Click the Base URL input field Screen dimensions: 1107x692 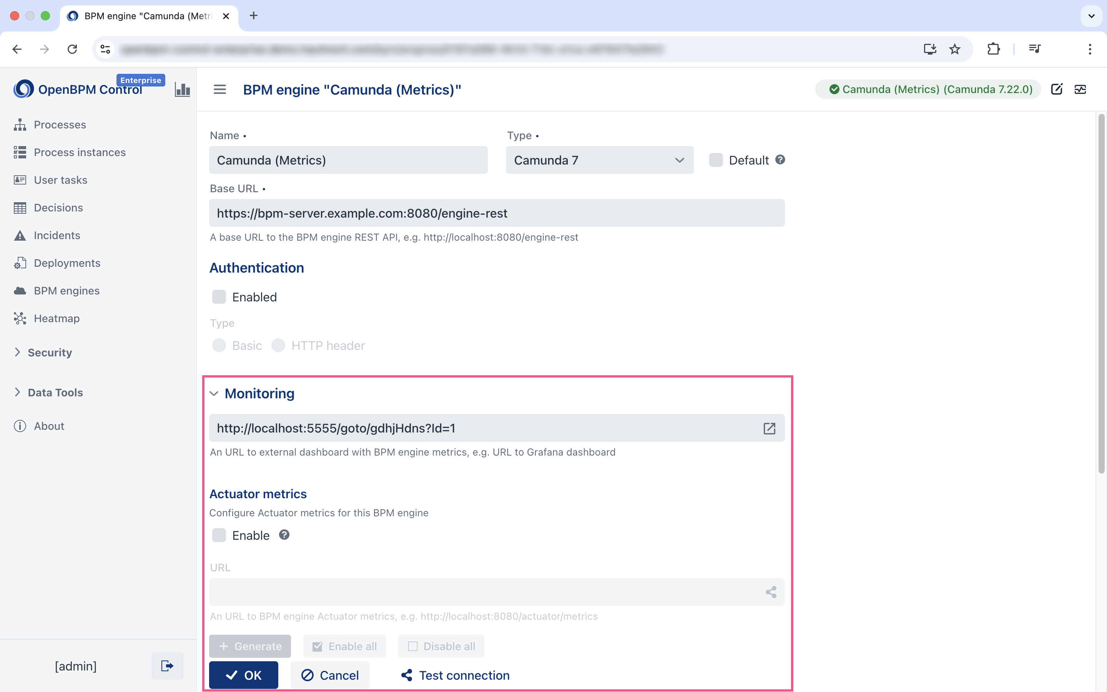497,213
